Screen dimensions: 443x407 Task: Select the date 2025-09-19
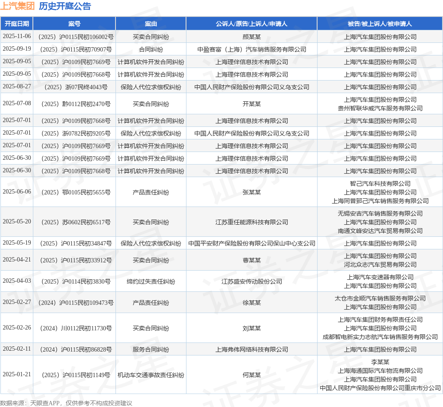point(17,48)
